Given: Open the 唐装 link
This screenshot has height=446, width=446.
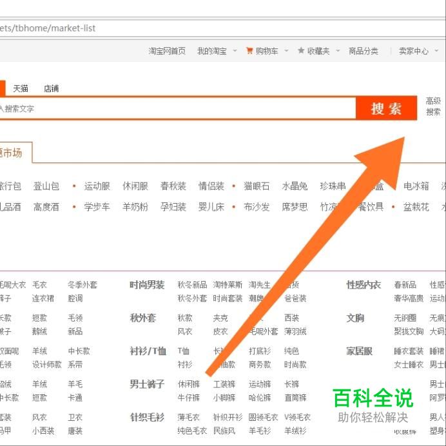Looking at the screenshot, I should coord(75,431).
